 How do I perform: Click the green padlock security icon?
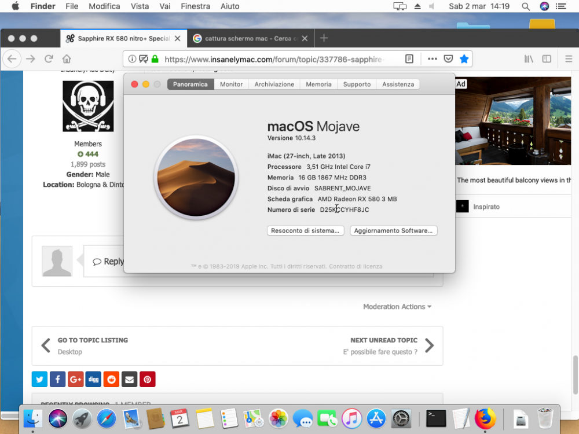(155, 59)
